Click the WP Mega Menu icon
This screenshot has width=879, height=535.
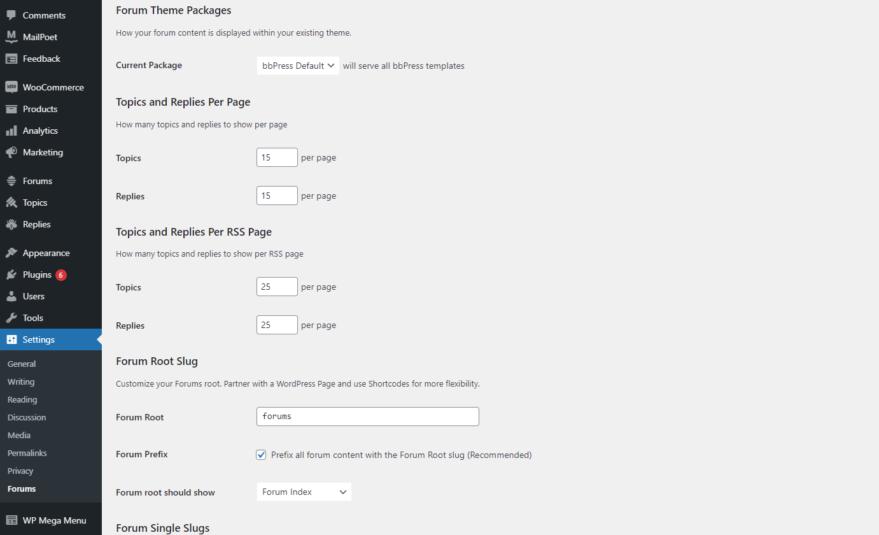(x=11, y=520)
